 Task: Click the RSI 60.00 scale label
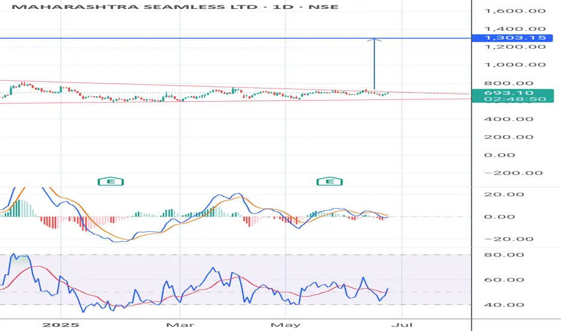(504, 279)
